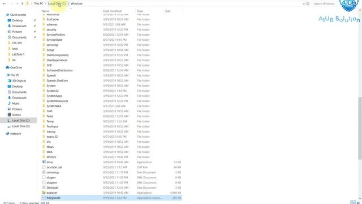Image resolution: width=362 pixels, height=204 pixels.
Task: Refresh the Windows folder view
Action: 308,4
